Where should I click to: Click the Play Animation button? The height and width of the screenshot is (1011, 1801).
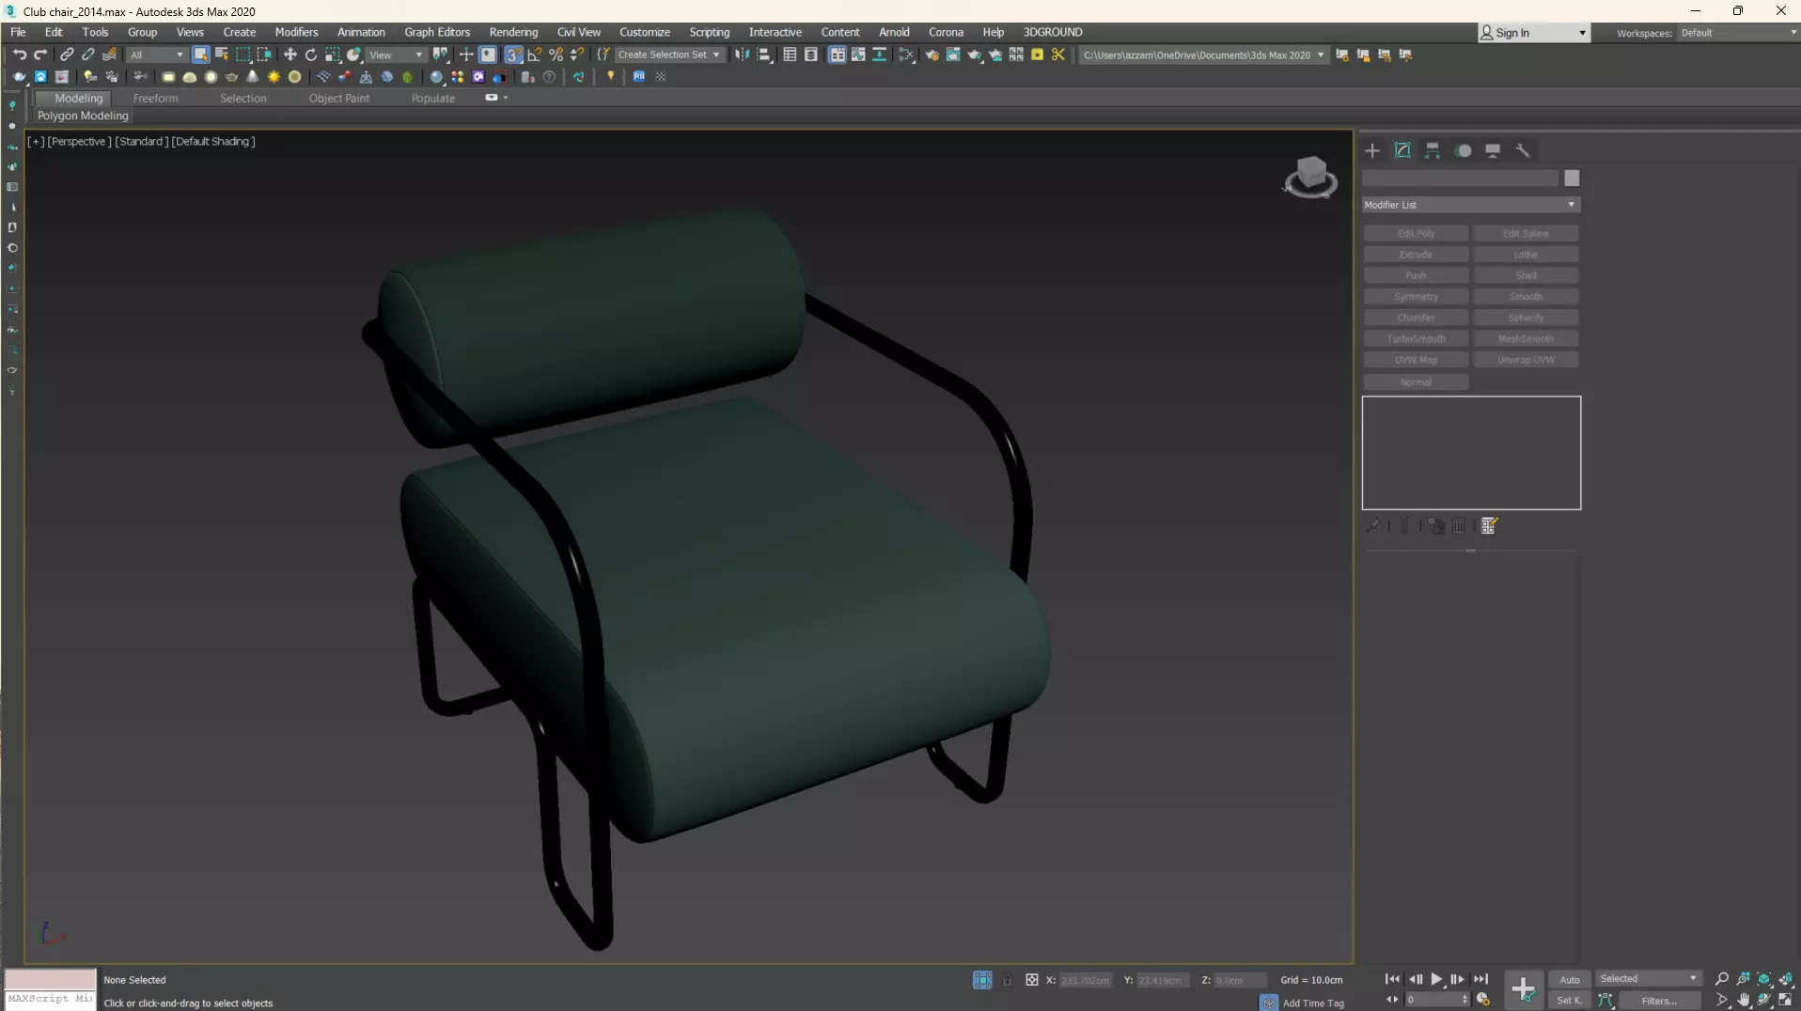coord(1436,979)
